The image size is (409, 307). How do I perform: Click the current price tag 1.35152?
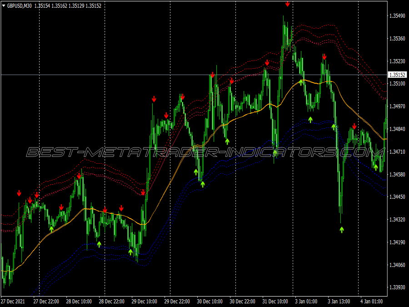397,75
